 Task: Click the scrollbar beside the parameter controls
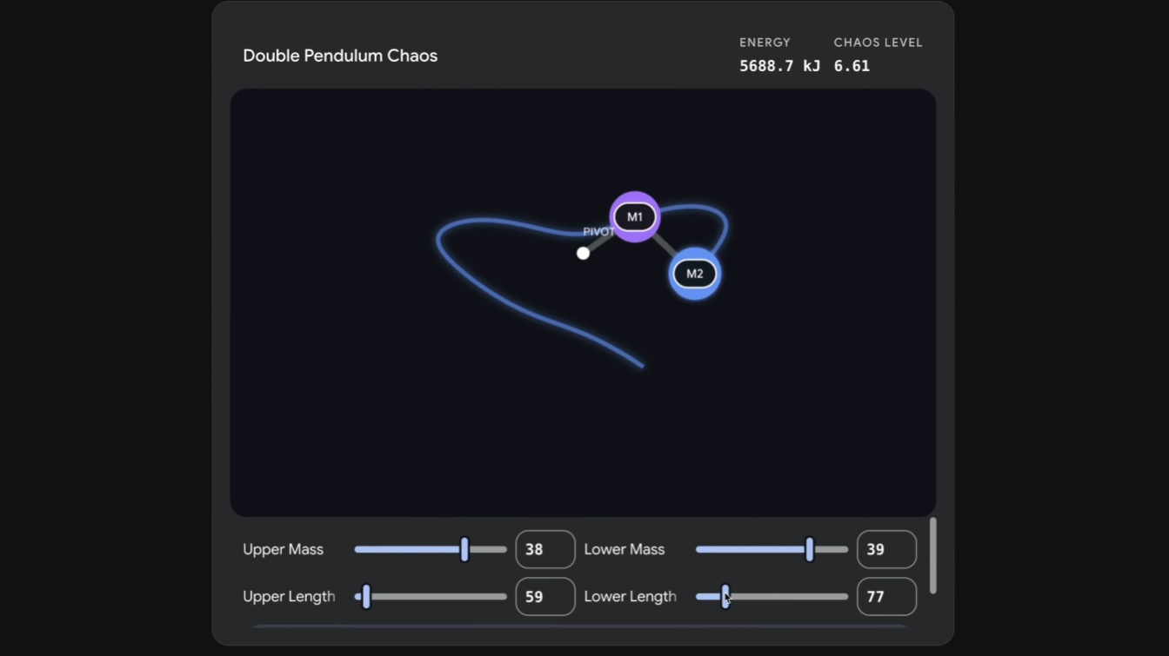click(x=933, y=554)
